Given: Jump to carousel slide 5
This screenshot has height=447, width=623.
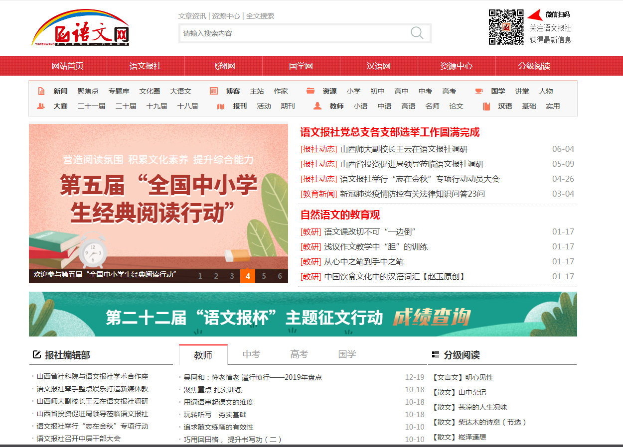Looking at the screenshot, I should pos(264,276).
